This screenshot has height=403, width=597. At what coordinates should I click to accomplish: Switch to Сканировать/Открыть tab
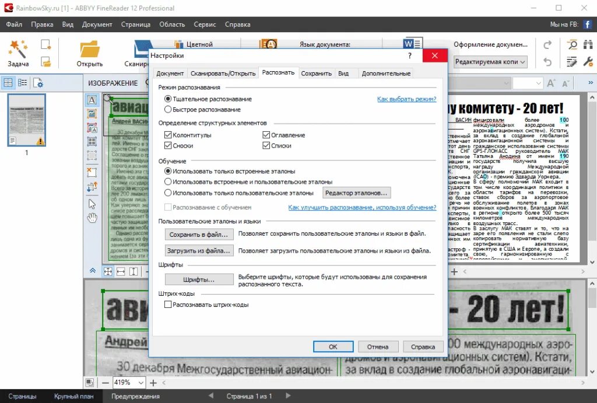click(223, 73)
